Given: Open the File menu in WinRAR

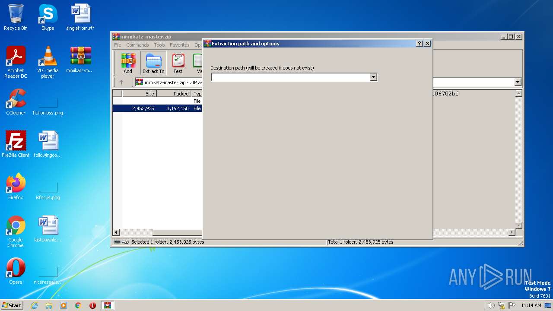Looking at the screenshot, I should [x=118, y=45].
